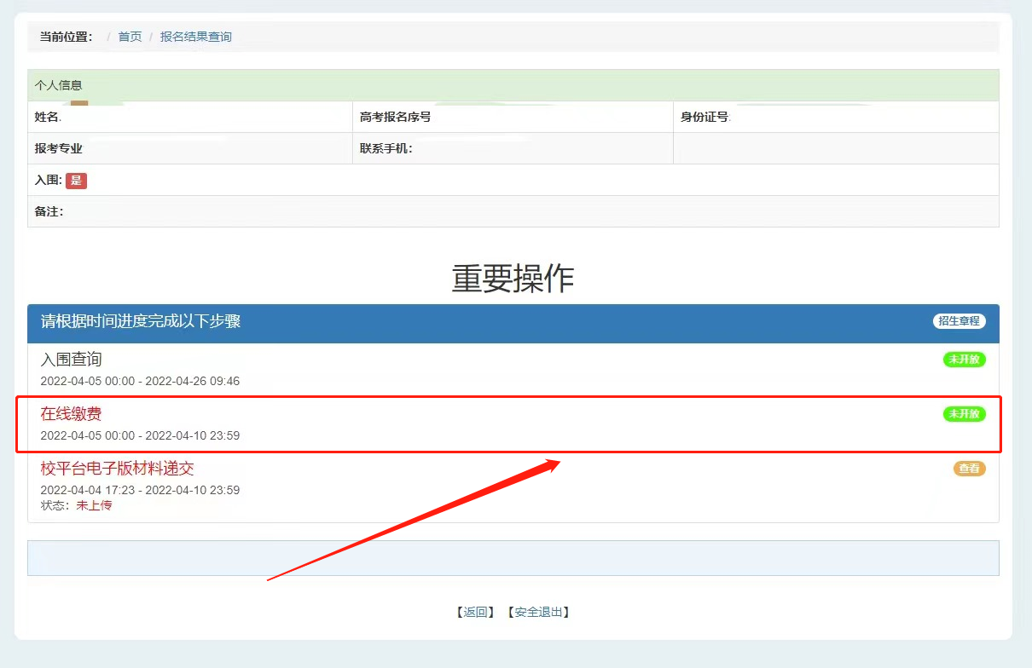
Task: Click the 联系手机 table cell
Action: click(x=512, y=148)
